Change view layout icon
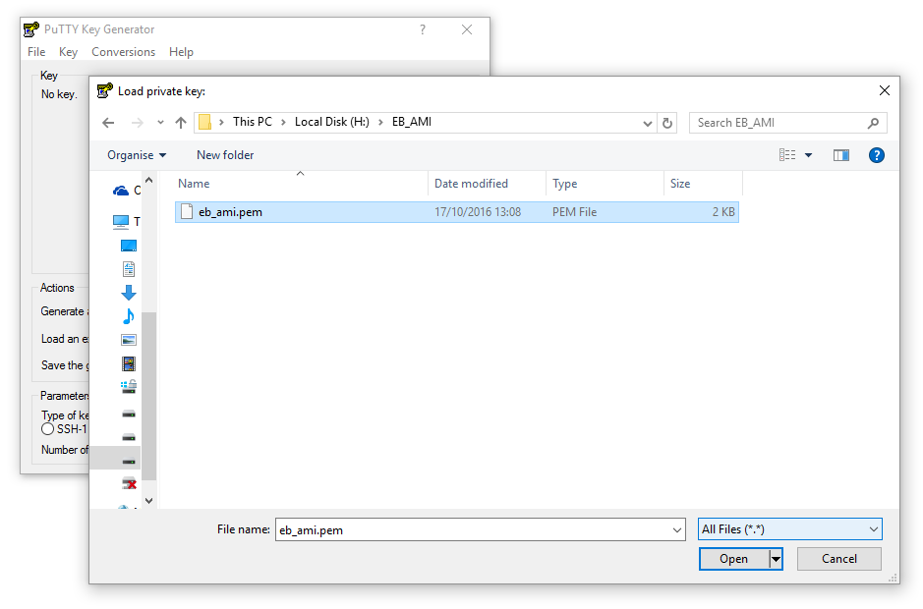923x609 pixels. click(x=787, y=155)
